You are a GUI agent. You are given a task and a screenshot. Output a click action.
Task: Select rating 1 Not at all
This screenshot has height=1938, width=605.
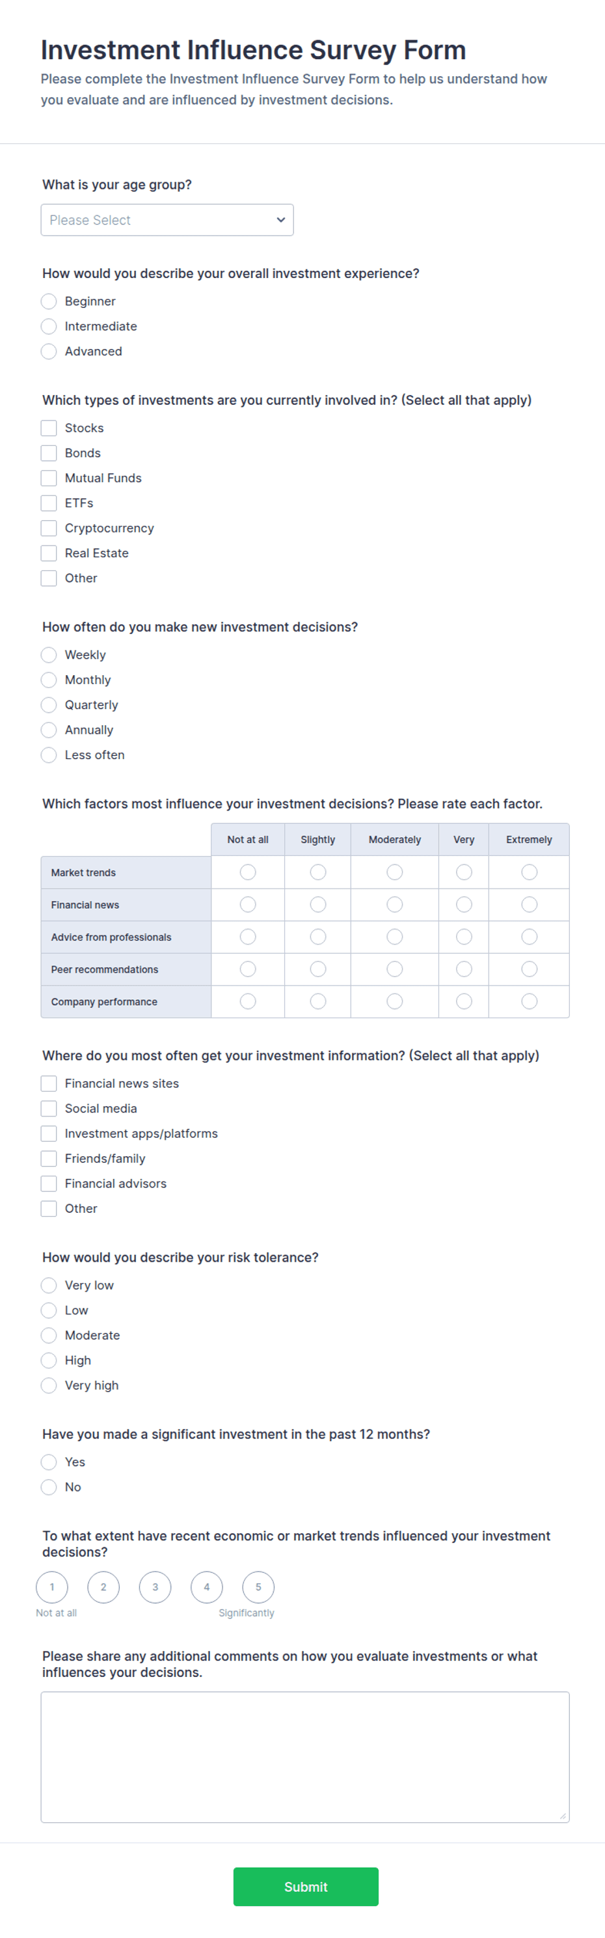(x=52, y=1586)
